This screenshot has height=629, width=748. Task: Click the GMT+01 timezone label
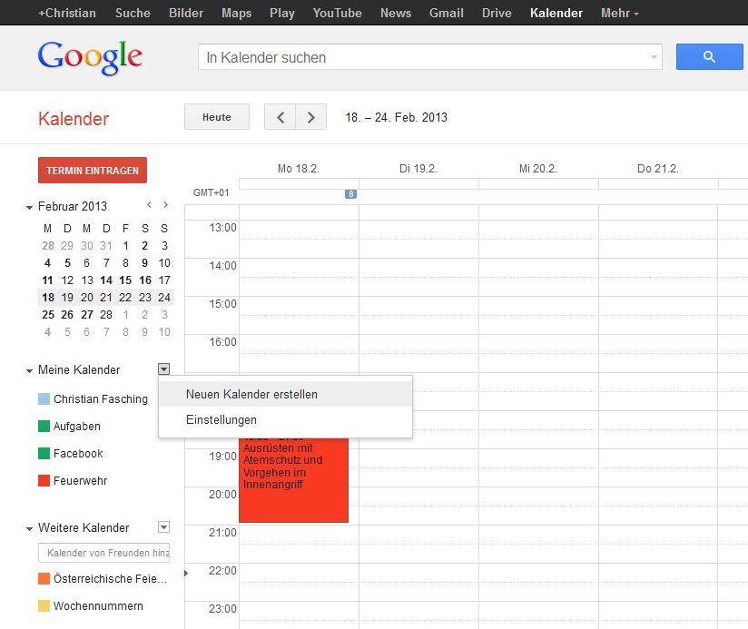(x=211, y=192)
